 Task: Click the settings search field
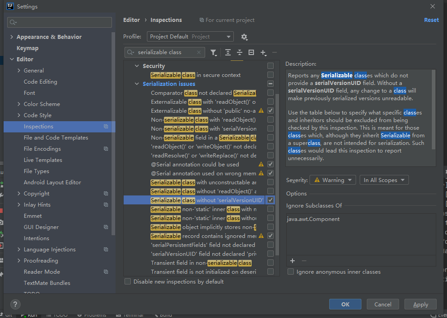pos(60,22)
